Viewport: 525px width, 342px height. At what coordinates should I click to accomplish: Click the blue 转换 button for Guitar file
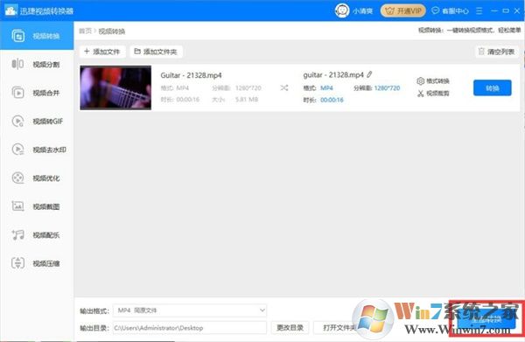pyautogui.click(x=492, y=88)
